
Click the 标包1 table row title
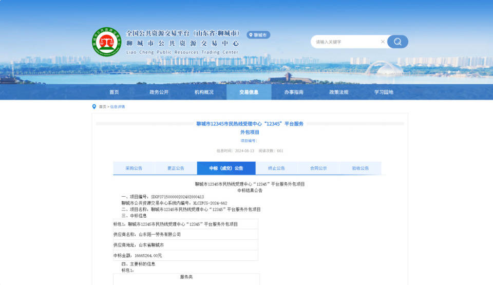click(176, 224)
